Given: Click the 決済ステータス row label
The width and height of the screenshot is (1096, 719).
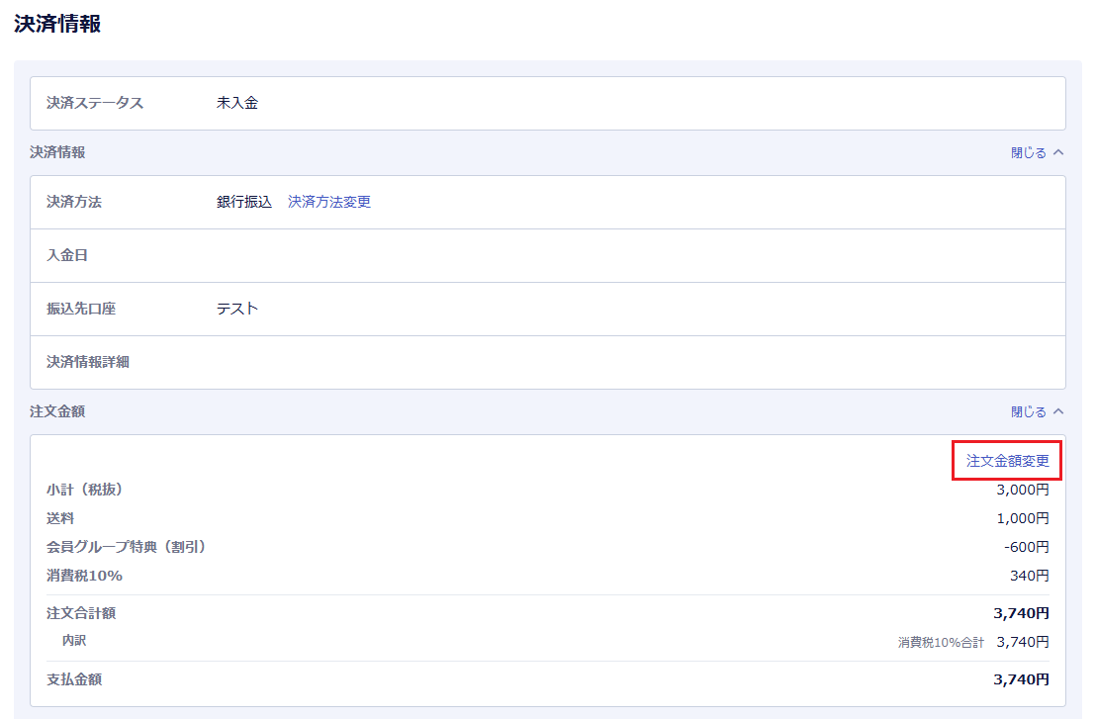Looking at the screenshot, I should [x=95, y=103].
